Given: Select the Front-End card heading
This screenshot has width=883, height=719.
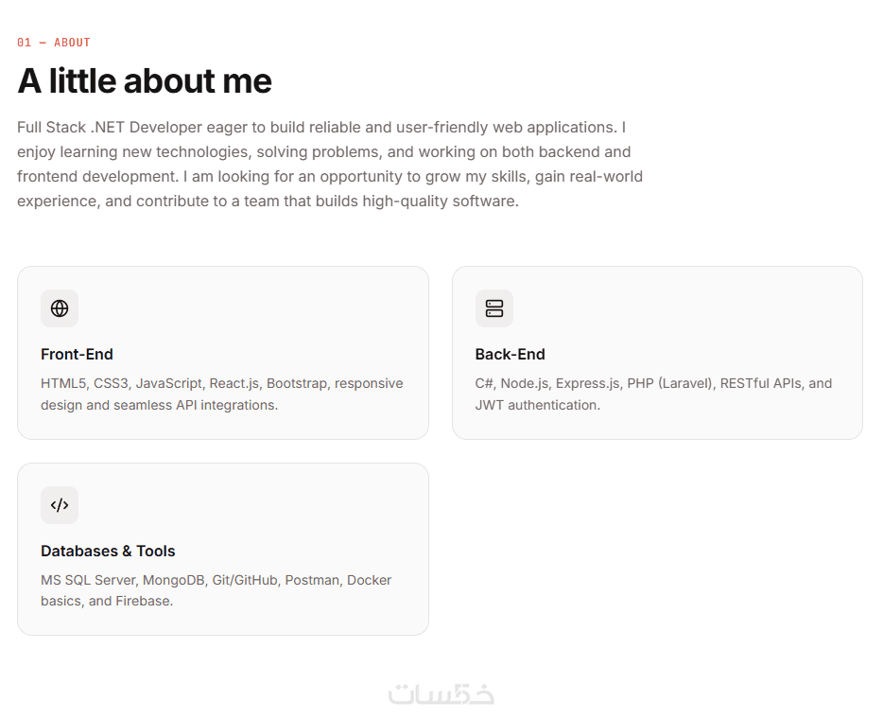Looking at the screenshot, I should [x=77, y=355].
